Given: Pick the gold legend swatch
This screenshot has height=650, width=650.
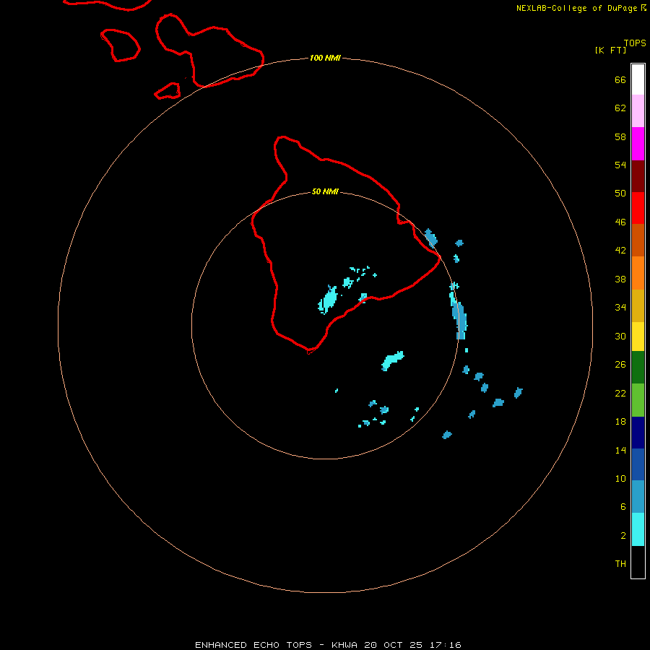Looking at the screenshot, I should [638, 306].
